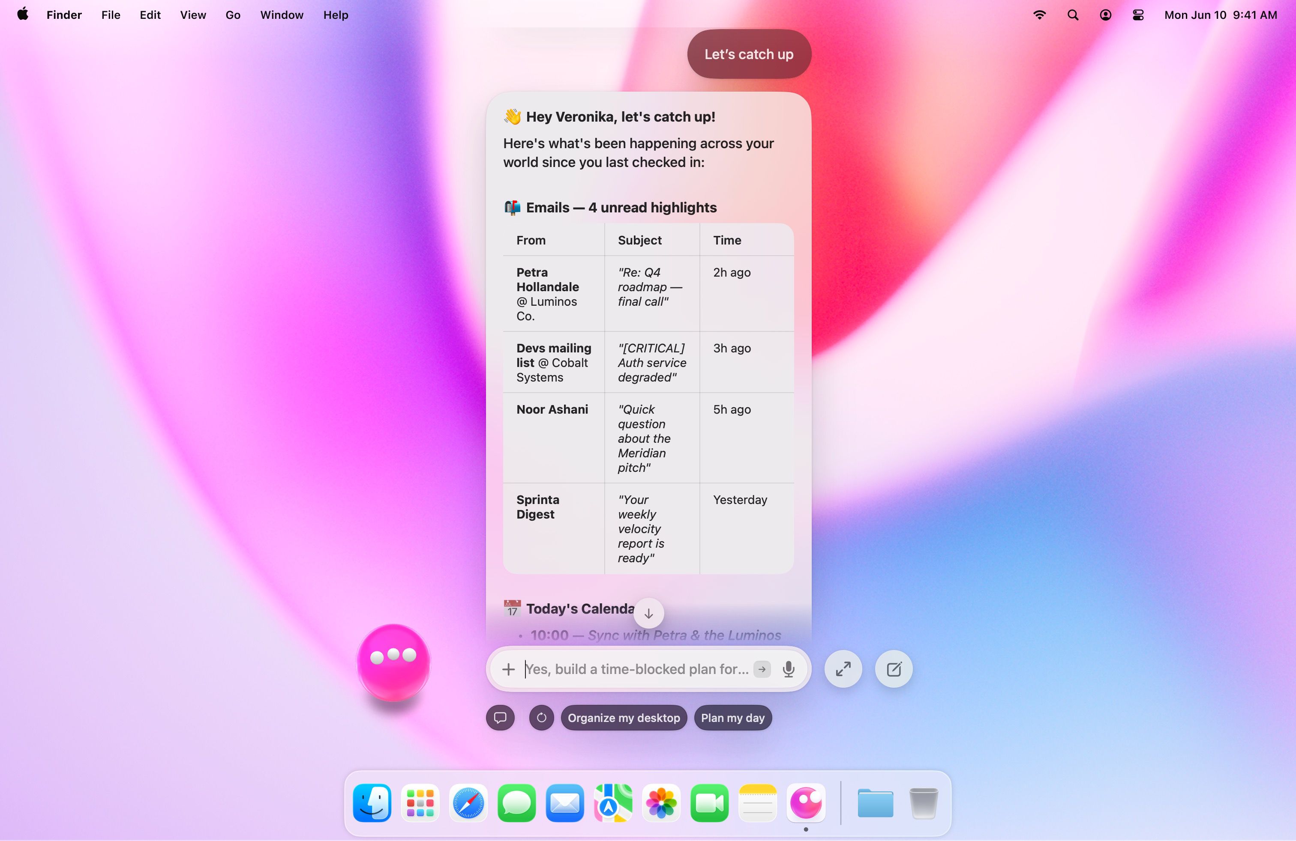1296x841 pixels.
Task: Open Mail app in the dock
Action: (x=565, y=803)
